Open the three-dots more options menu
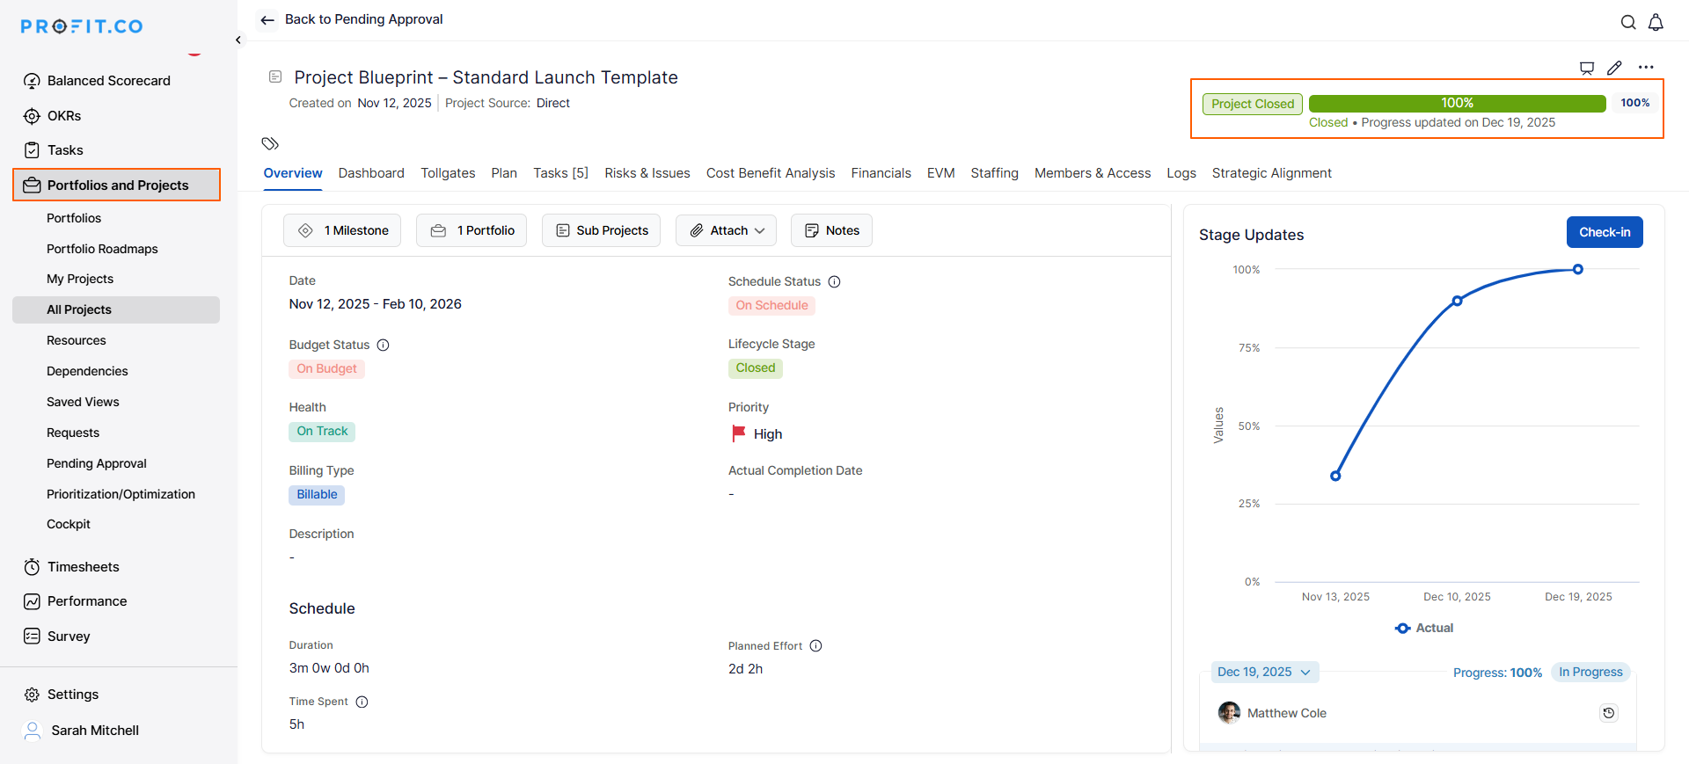This screenshot has width=1689, height=764. point(1646,68)
